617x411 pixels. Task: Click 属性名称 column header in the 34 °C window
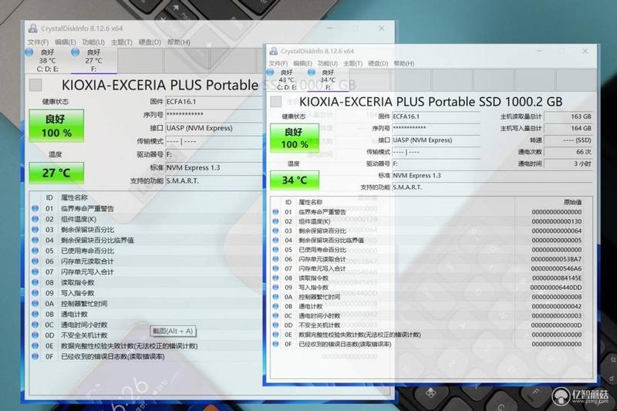point(311,202)
